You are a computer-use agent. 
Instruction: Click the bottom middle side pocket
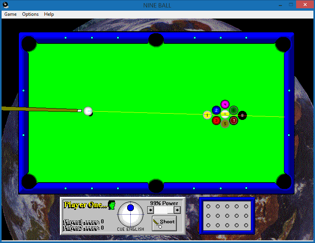156,186
